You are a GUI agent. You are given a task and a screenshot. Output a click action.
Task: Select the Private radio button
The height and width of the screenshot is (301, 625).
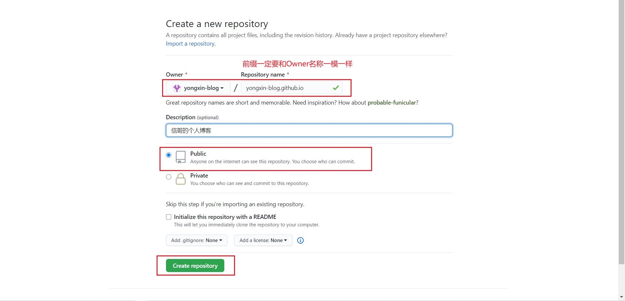point(169,177)
